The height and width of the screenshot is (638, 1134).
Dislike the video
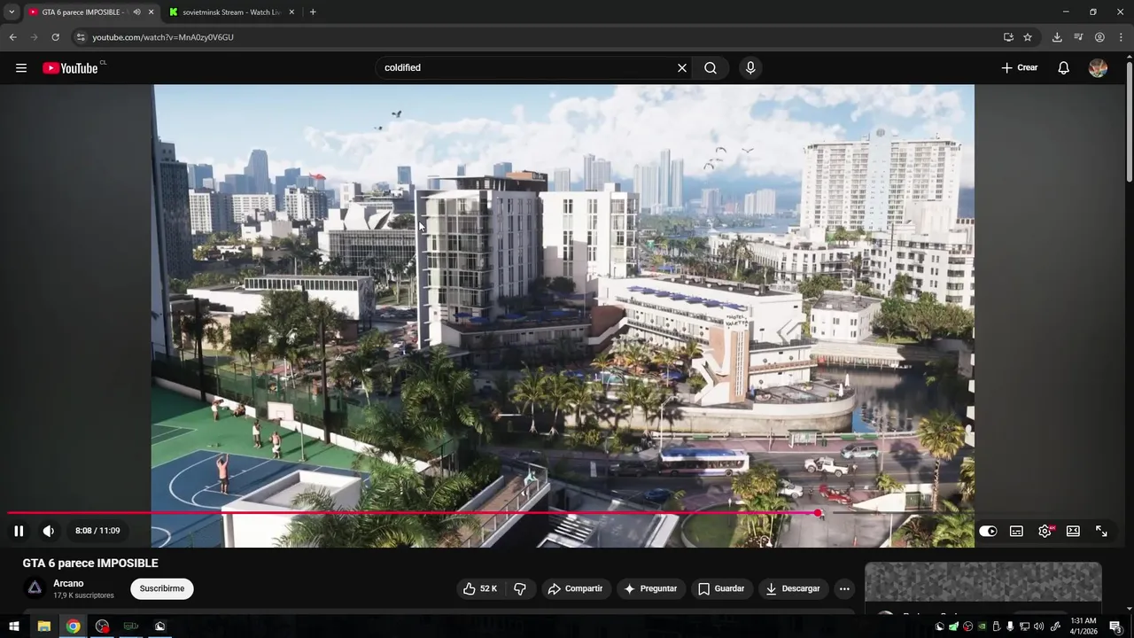pos(520,588)
